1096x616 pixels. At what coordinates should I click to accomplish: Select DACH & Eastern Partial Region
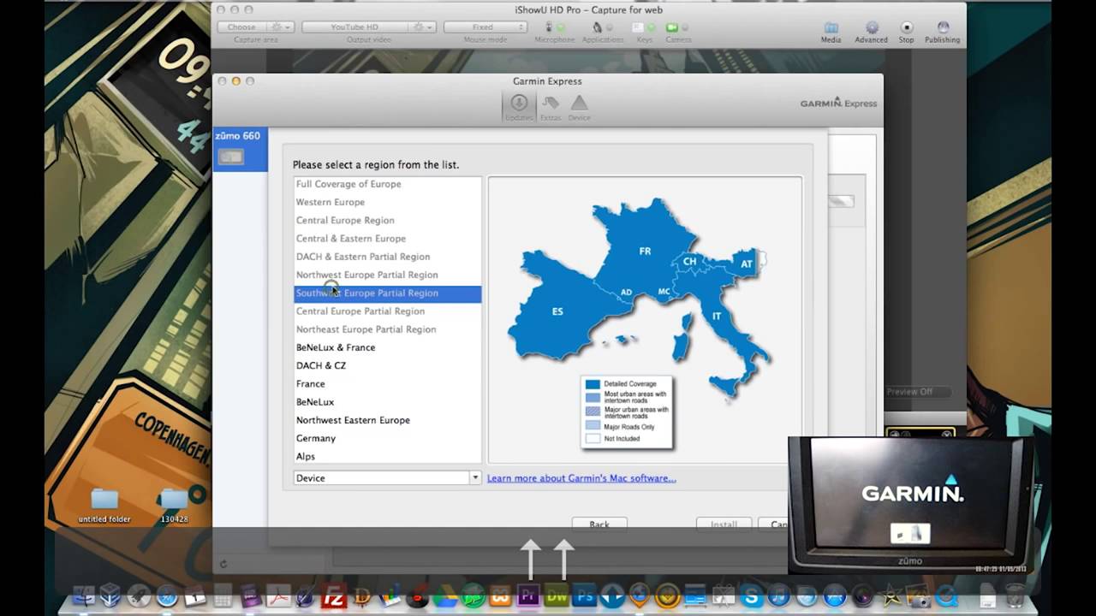click(387, 257)
